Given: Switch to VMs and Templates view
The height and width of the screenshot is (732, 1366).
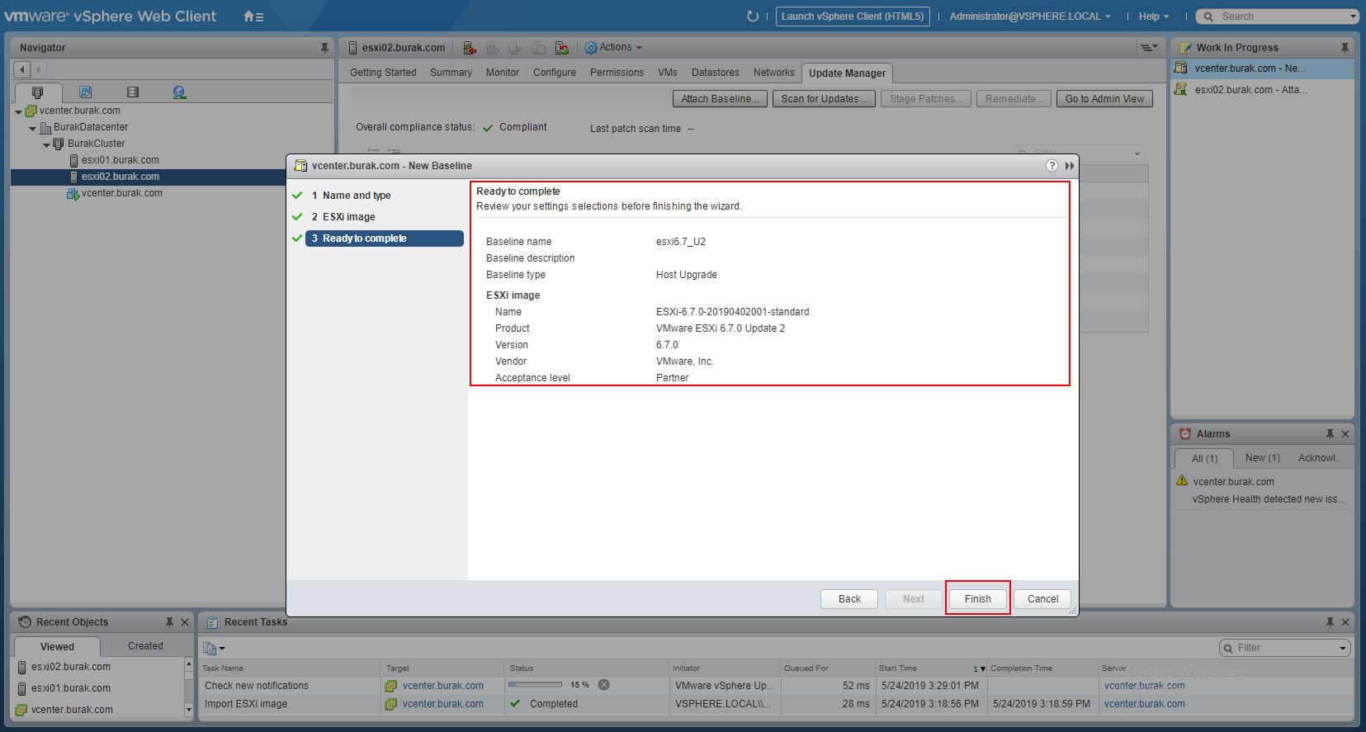Looking at the screenshot, I should tap(85, 92).
